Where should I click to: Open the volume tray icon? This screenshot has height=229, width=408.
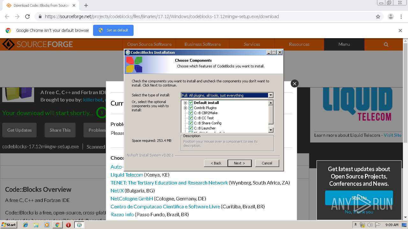[x=370, y=225]
